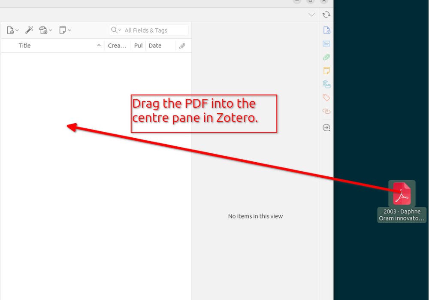Image resolution: width=429 pixels, height=300 pixels.
Task: Open the Locate menu arrow icon
Action: click(x=326, y=127)
